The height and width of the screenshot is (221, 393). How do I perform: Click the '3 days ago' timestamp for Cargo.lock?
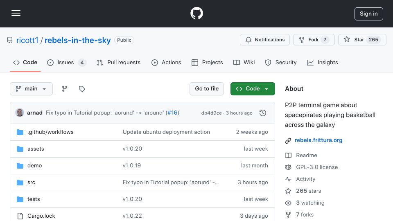pos(254,216)
